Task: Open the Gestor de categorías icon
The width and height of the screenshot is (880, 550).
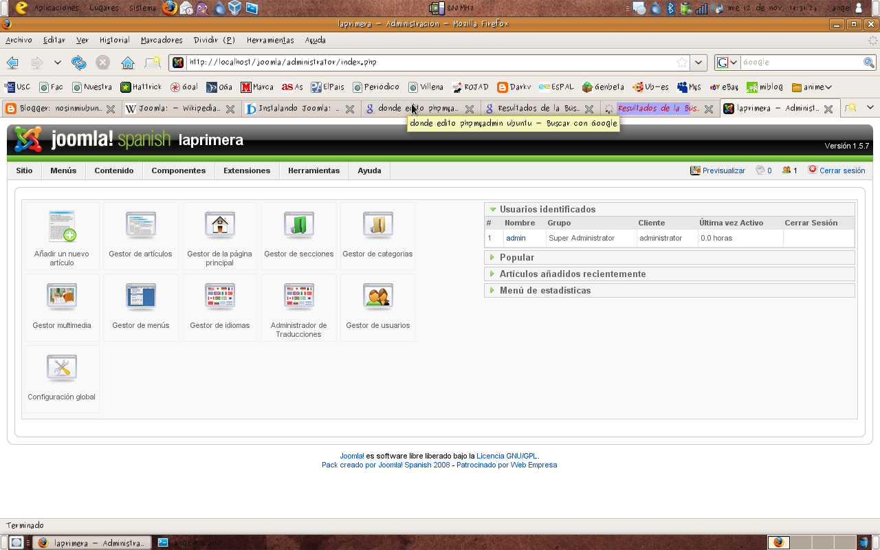Action: tap(377, 236)
